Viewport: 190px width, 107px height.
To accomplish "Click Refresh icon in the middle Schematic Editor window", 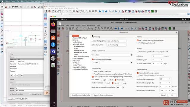I will coord(80,11).
